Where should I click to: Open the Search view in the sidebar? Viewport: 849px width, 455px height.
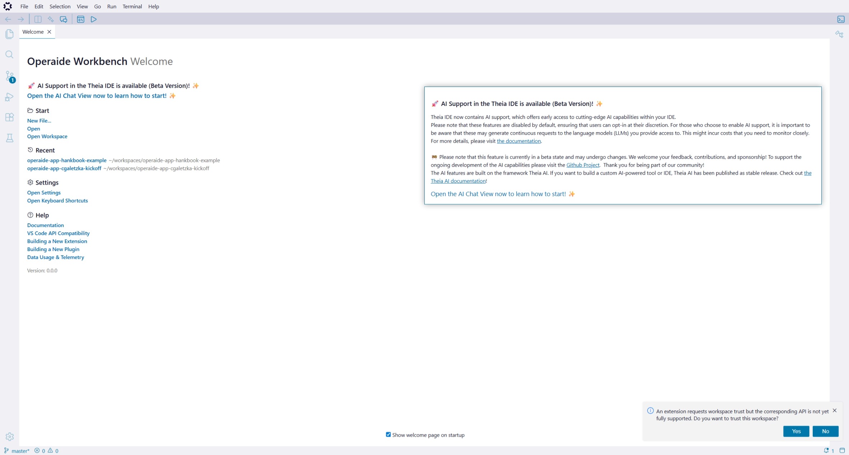click(x=10, y=55)
